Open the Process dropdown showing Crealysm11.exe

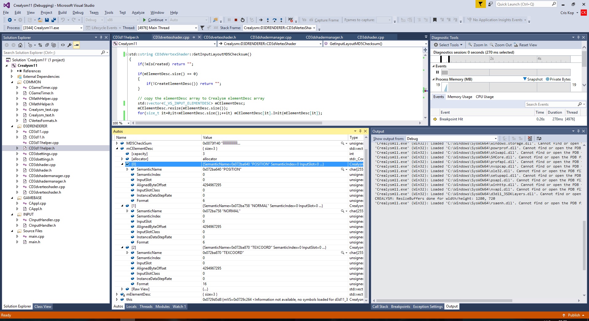click(x=81, y=28)
